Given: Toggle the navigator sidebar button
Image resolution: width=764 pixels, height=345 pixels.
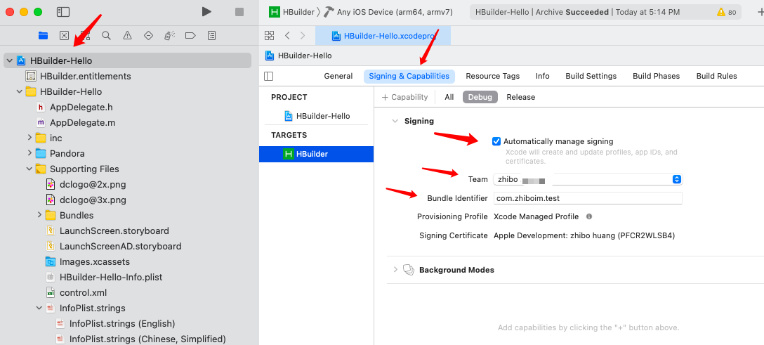Looking at the screenshot, I should tap(63, 12).
